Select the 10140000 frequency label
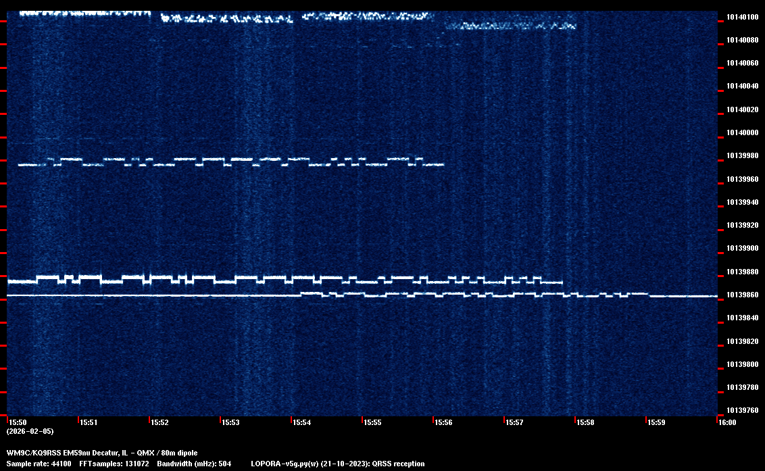765x471 pixels. [x=742, y=133]
